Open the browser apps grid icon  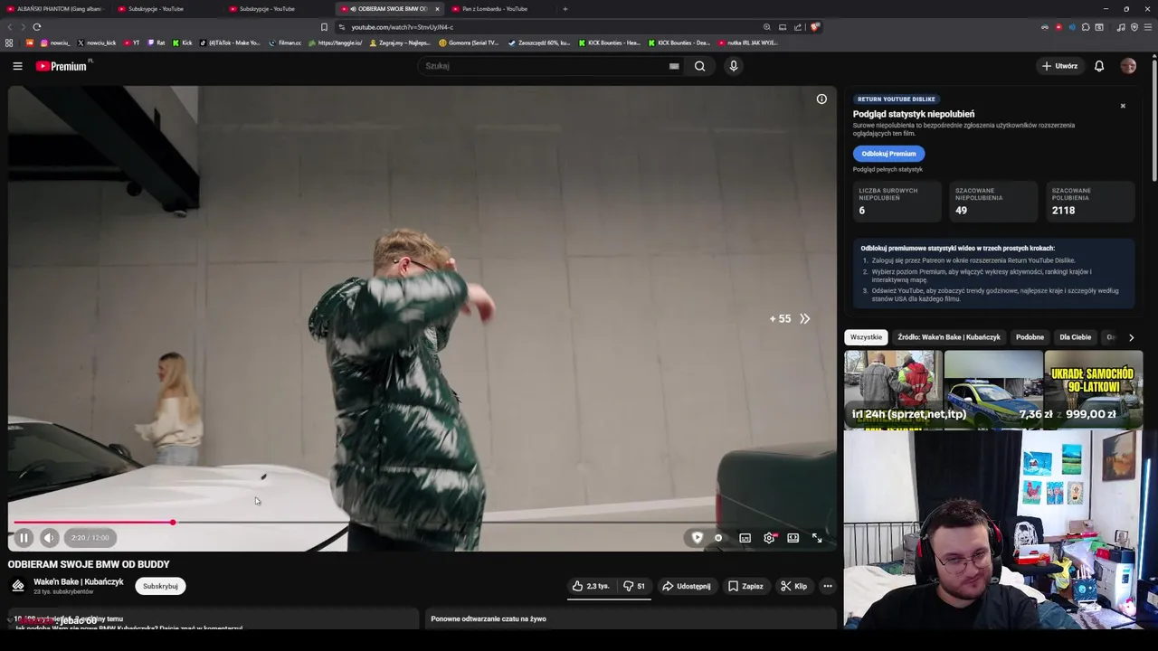click(9, 42)
